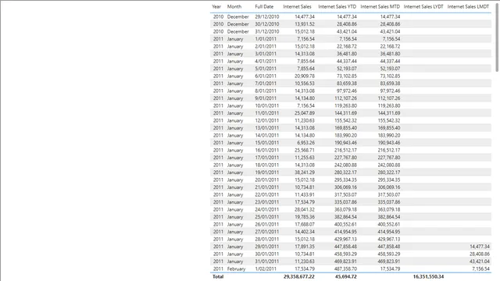Viewport: 500px width, 281px height.
Task: Click the 3/01/2011 date cell
Action: click(266, 54)
